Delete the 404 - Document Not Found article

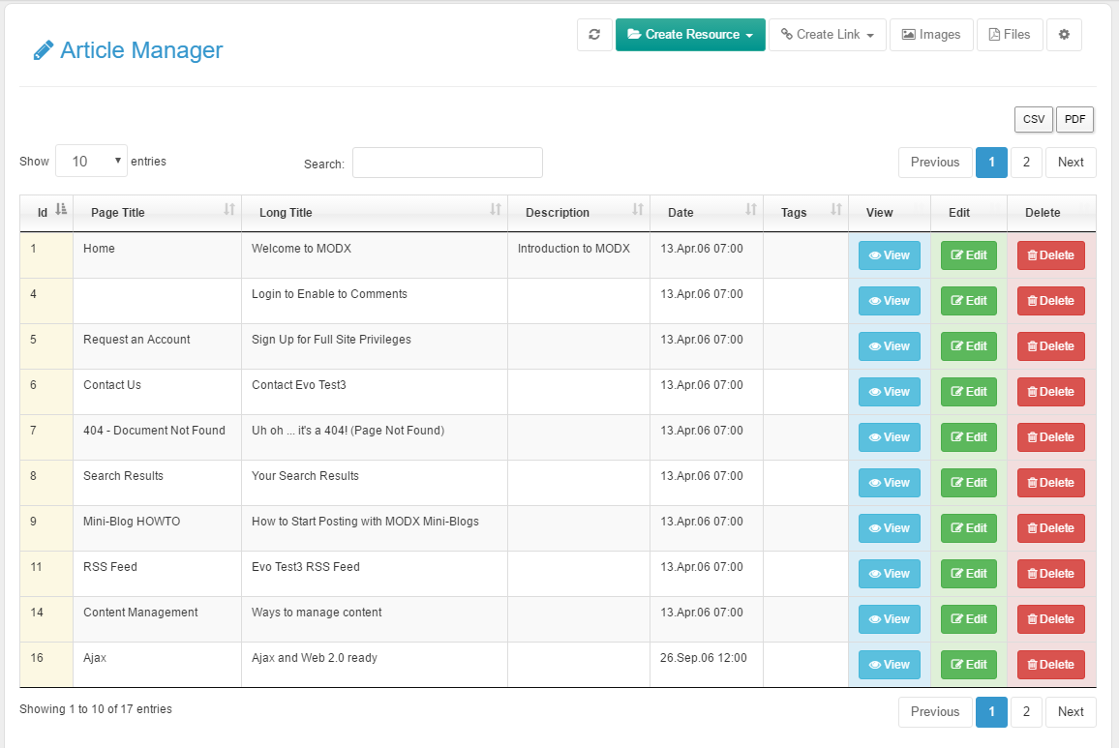(1050, 437)
